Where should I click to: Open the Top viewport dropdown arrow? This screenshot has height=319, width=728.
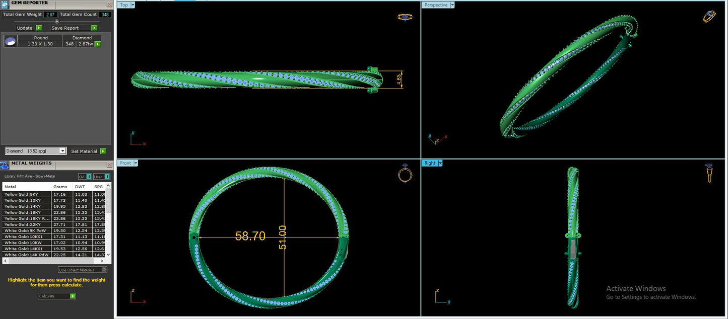[133, 5]
